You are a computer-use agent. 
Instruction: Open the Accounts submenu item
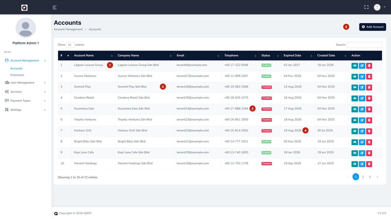(16, 68)
